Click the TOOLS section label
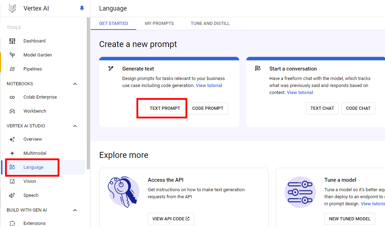 (x=14, y=28)
